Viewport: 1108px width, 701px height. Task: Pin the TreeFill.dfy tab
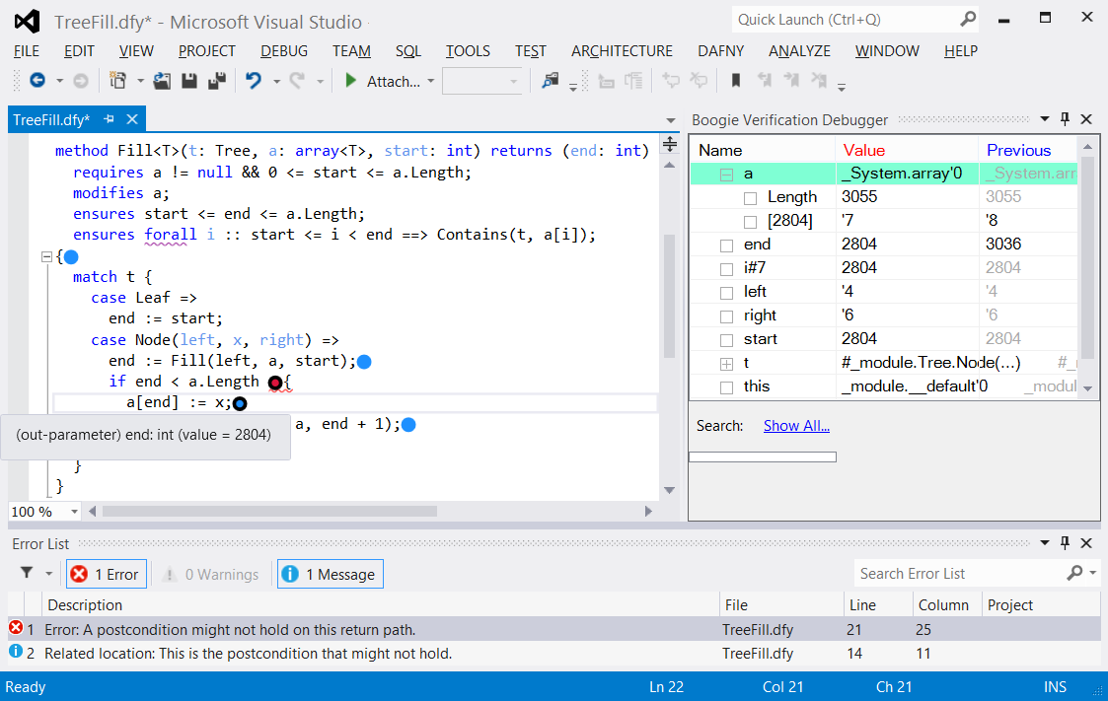pyautogui.click(x=110, y=119)
